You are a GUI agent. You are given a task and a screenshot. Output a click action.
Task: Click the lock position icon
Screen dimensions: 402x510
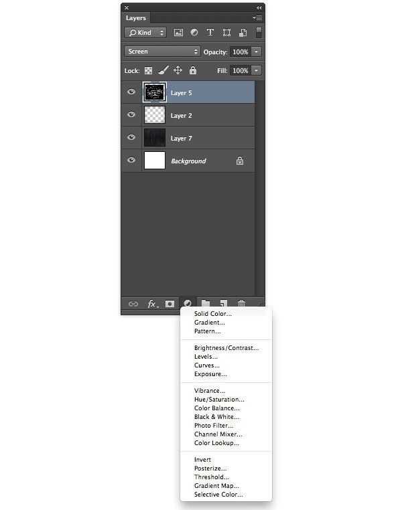178,70
